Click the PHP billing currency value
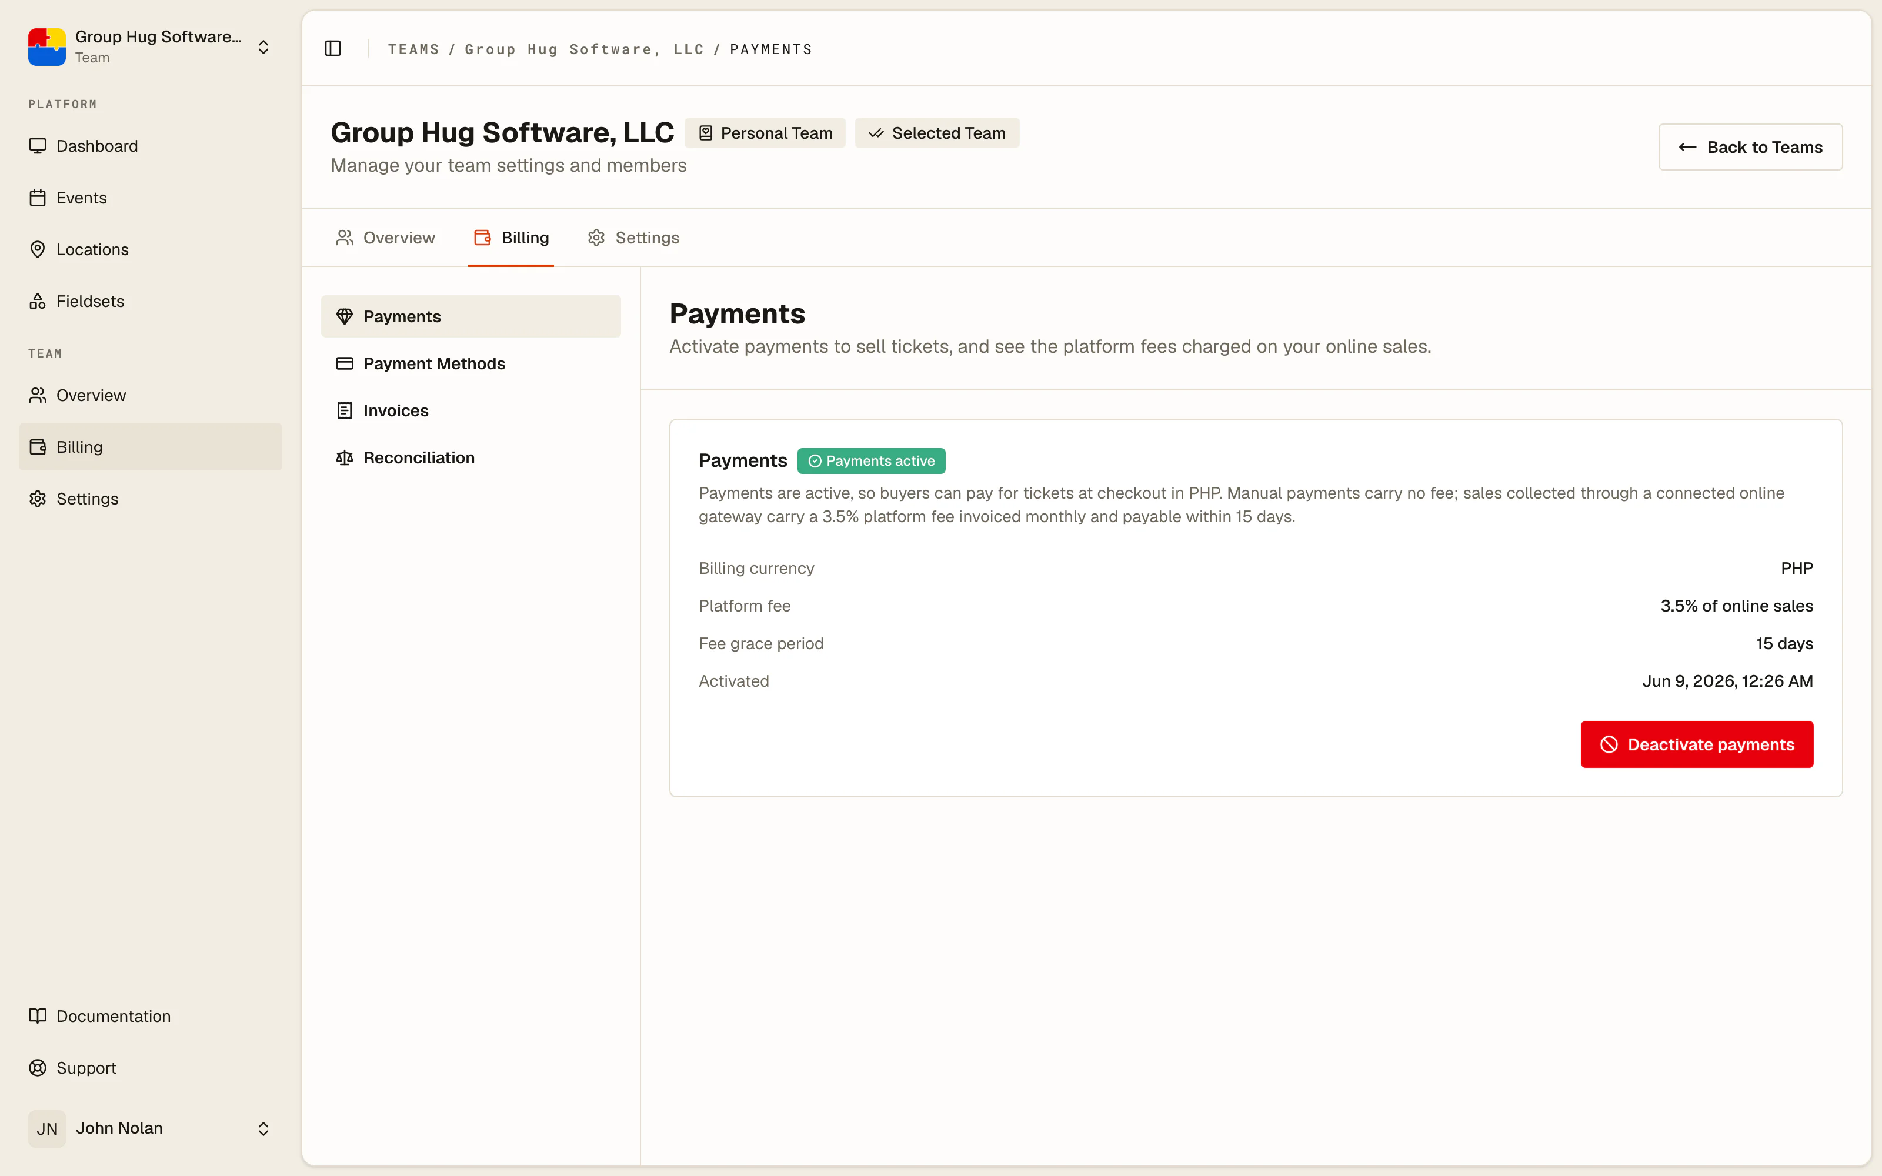This screenshot has height=1176, width=1882. 1797,569
